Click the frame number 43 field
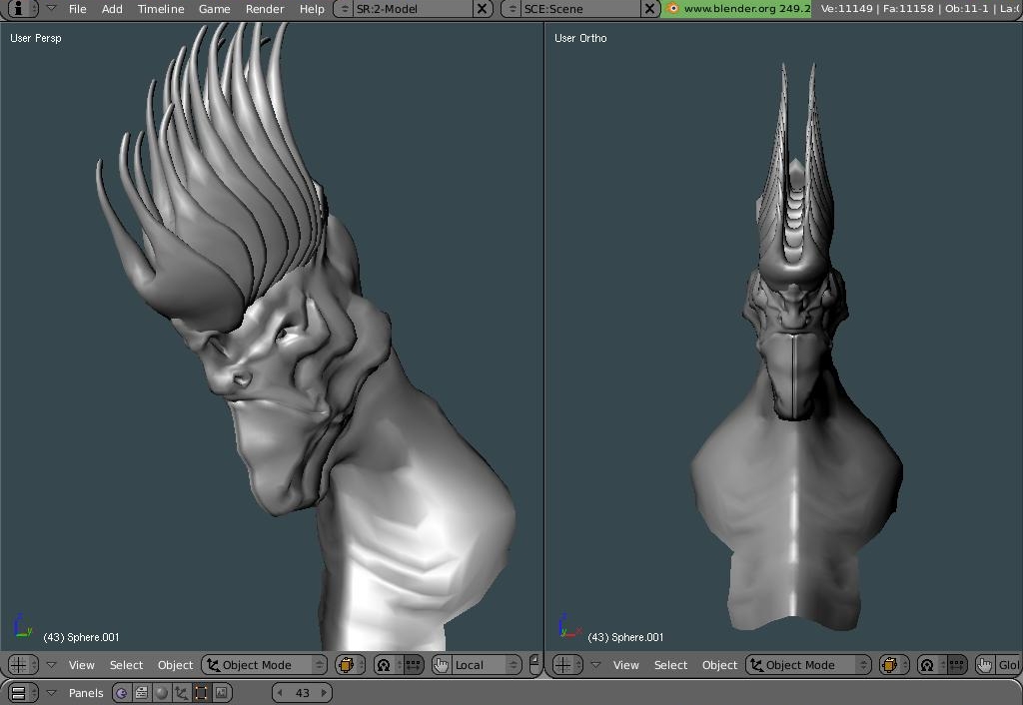 coord(302,693)
